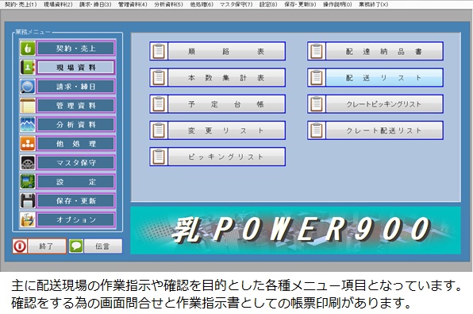The height and width of the screenshot is (314, 473).
Task: Click the 乳POWER900 banner
Action: tap(295, 230)
